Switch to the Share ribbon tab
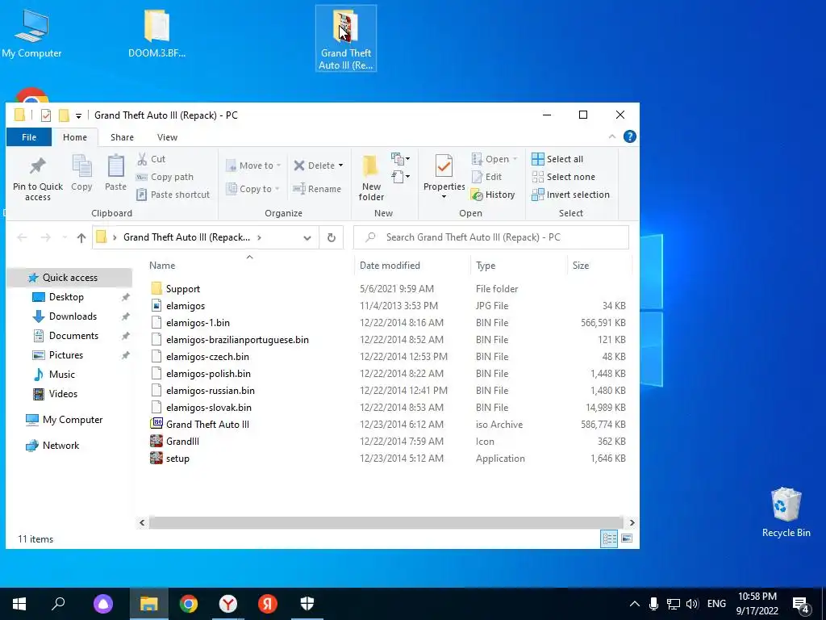This screenshot has width=826, height=620. pos(122,137)
